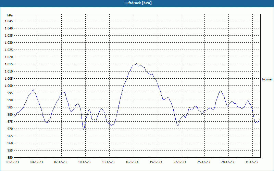This screenshot has width=274, height=171.
Task: Select the 1.010 pressure axis label
Action: [x=9, y=71]
